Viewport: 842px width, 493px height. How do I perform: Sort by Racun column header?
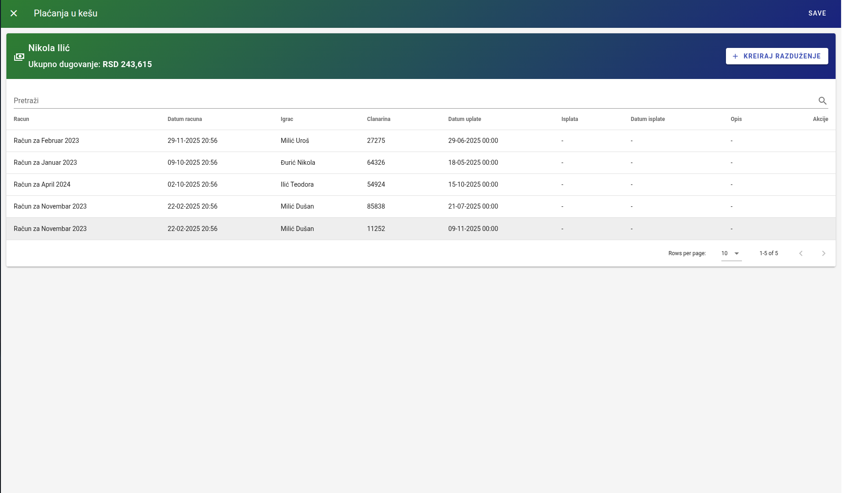coord(21,119)
